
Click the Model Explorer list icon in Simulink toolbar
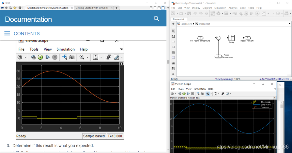pyautogui.click(x=226, y=13)
